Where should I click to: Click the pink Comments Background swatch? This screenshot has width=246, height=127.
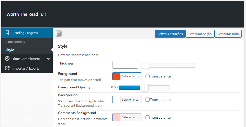click(116, 117)
